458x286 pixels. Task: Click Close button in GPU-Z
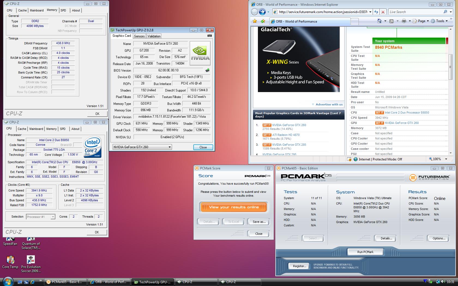click(203, 147)
